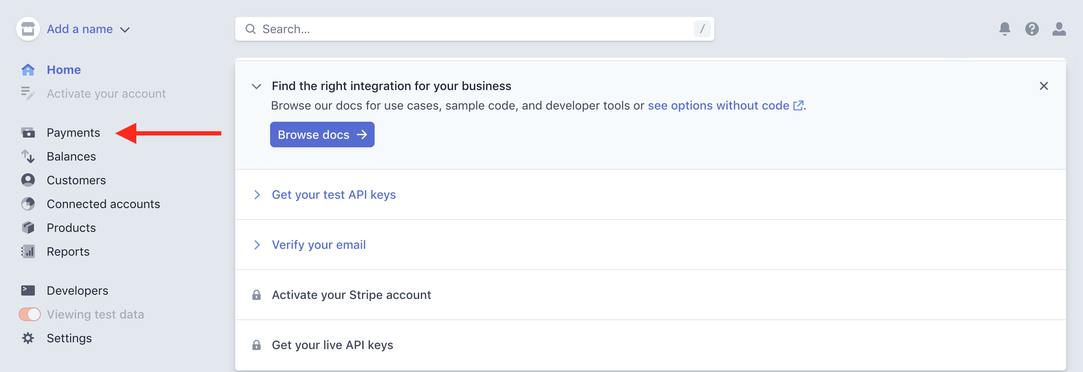Image resolution: width=1083 pixels, height=372 pixels.
Task: Click the notifications bell icon
Action: 1004,29
